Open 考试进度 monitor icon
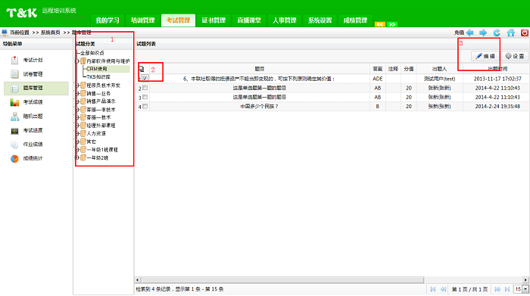The image size is (530, 296). (14, 130)
